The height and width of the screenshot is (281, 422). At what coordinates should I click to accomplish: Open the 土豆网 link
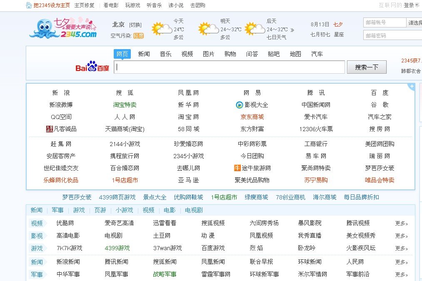pyautogui.click(x=162, y=236)
